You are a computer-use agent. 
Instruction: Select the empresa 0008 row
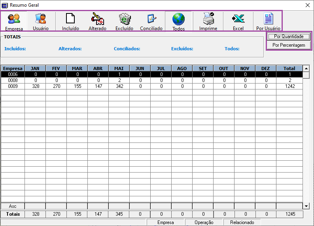tap(152, 80)
